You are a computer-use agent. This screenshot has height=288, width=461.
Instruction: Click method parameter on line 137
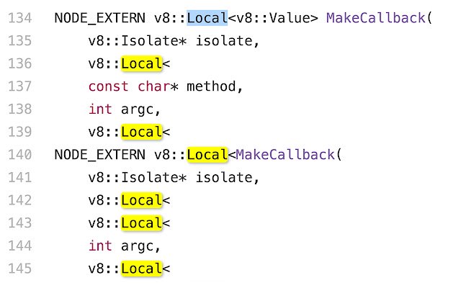(211, 86)
